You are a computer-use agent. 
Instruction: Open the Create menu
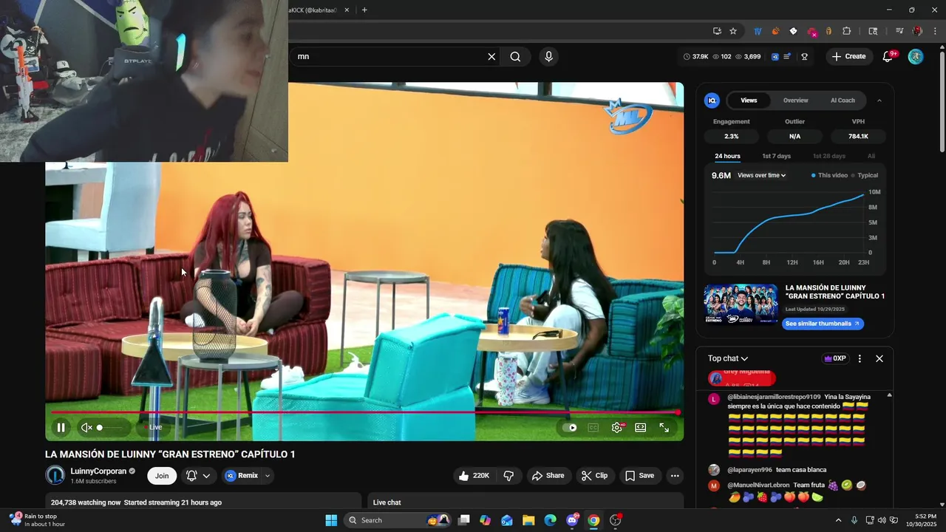849,56
